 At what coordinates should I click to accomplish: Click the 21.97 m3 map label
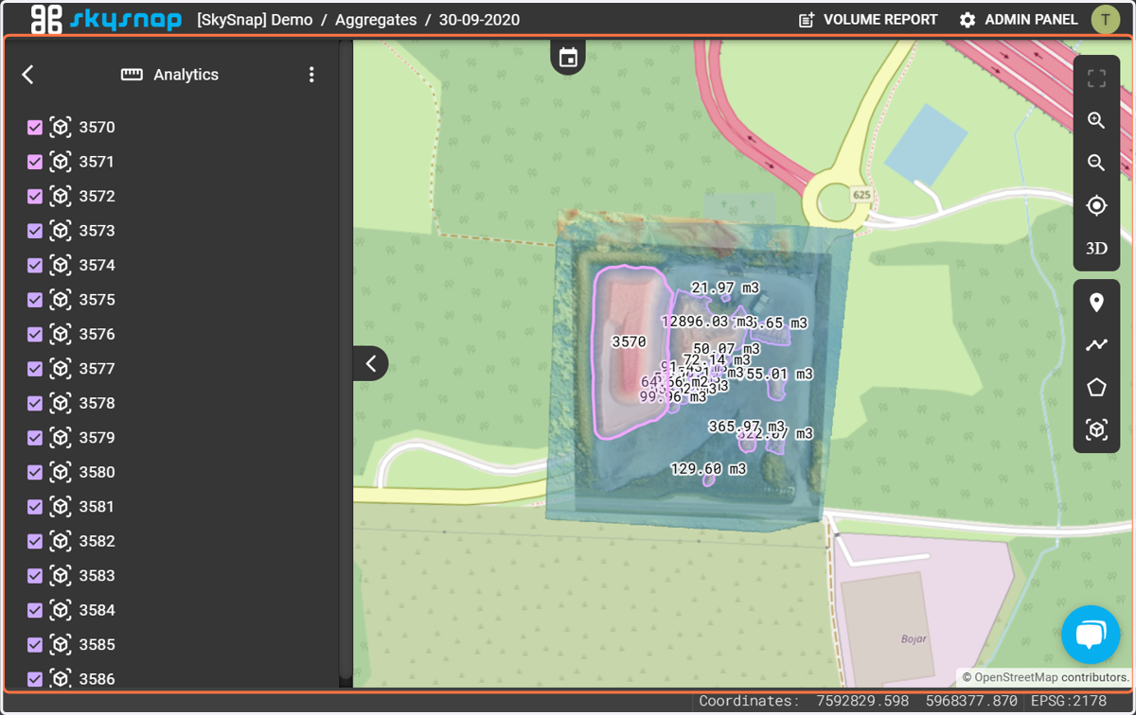click(725, 288)
